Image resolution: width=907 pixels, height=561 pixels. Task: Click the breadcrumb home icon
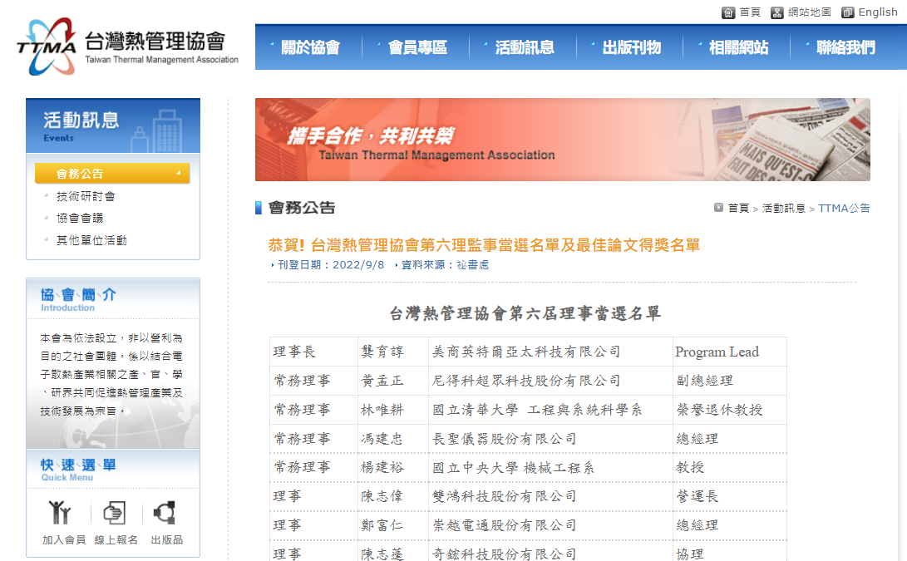click(718, 207)
